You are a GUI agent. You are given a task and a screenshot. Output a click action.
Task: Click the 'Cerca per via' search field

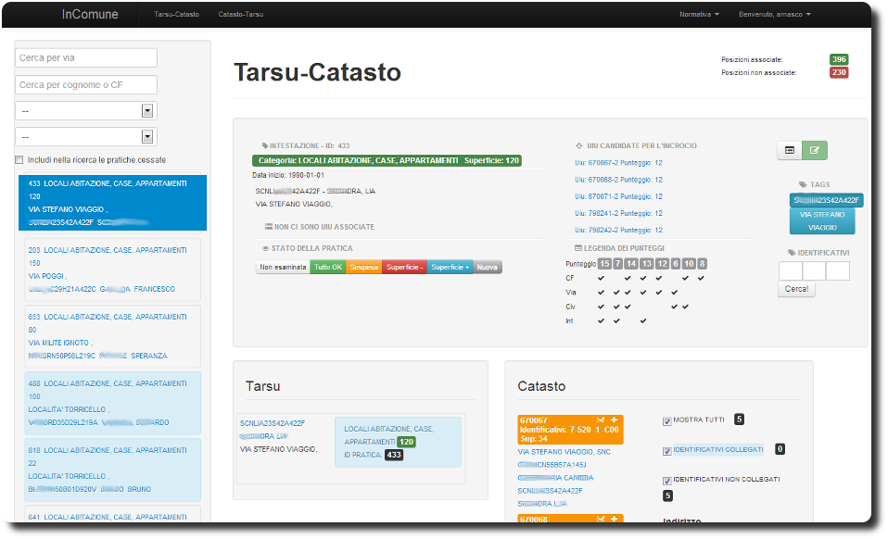pyautogui.click(x=86, y=58)
